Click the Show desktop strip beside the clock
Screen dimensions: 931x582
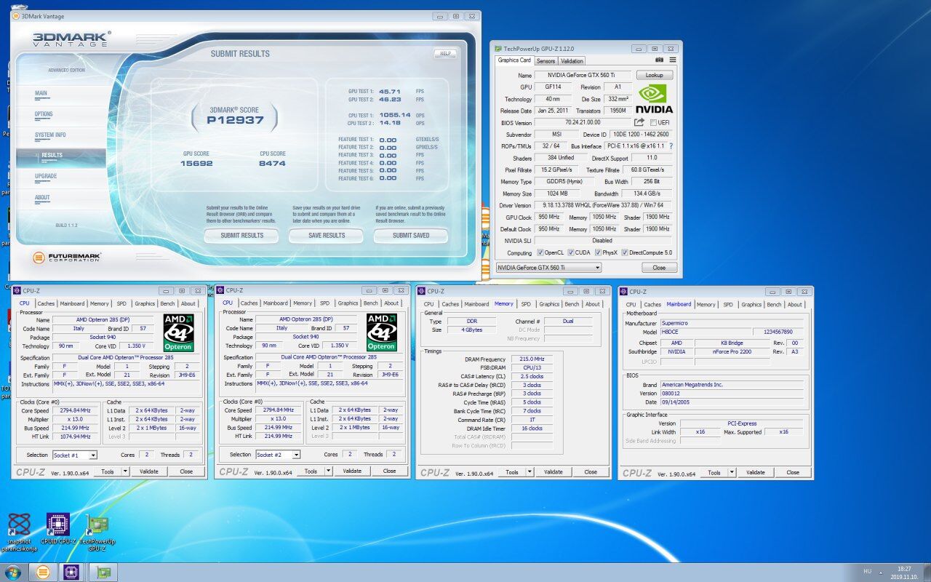(x=926, y=572)
